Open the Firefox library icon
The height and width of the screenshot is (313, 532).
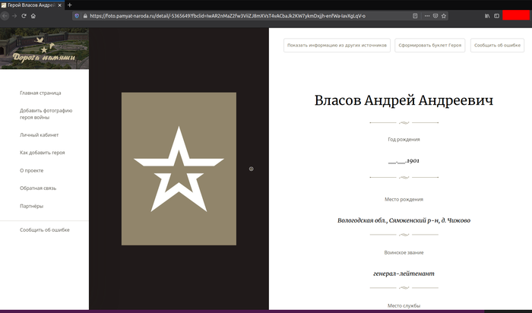coord(486,15)
